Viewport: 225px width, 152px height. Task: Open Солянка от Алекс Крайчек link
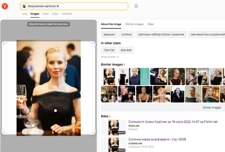173,122
